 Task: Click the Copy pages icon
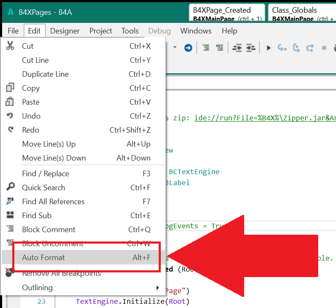pyautogui.click(x=10, y=87)
